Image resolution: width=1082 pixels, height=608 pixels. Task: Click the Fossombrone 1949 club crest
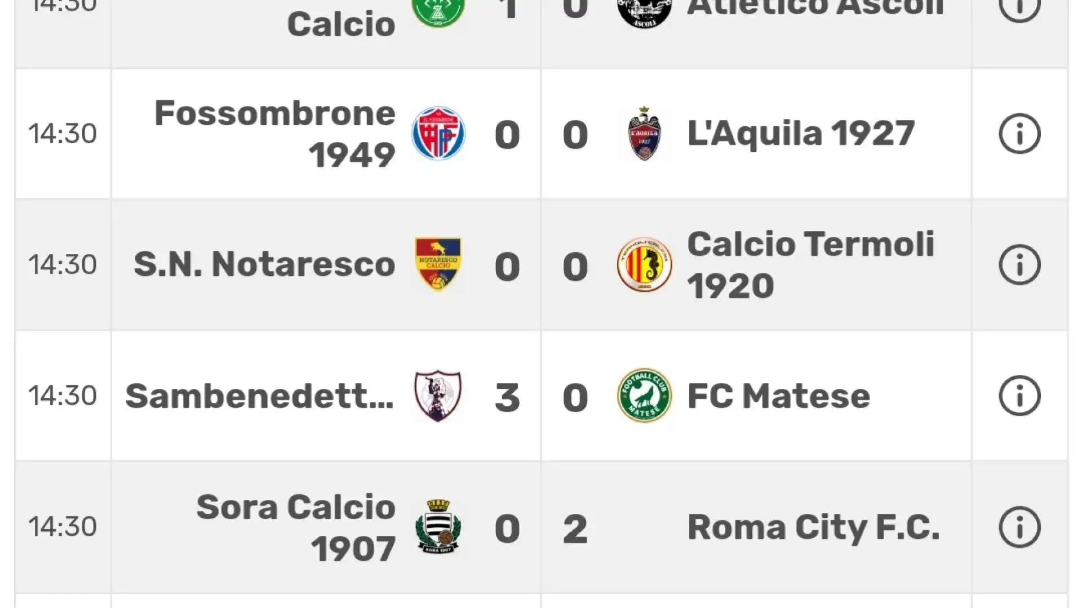438,133
